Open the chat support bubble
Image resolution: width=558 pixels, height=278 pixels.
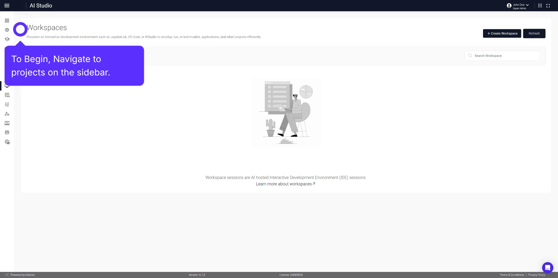548,268
